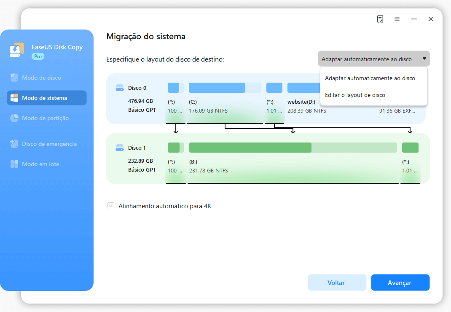Collapse the disk layout dropdown arrow

(x=424, y=59)
